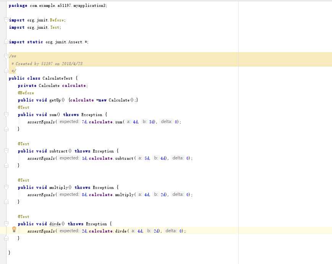Click 'delta:' hint in the divde assertion

pos(171,231)
